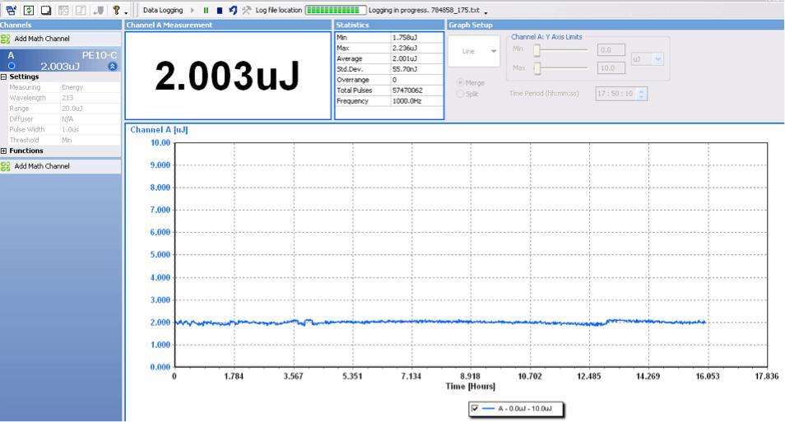Click the Y Axis Min slider handle
The height and width of the screenshot is (422, 785).
point(536,50)
